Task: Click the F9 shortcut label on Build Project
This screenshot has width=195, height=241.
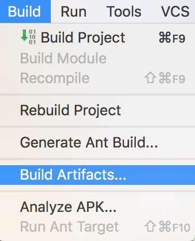Action: pos(179,38)
